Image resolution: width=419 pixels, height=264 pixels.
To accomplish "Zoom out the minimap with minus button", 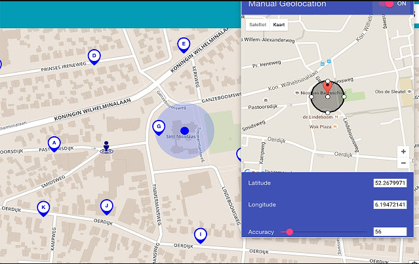I will click(x=403, y=163).
